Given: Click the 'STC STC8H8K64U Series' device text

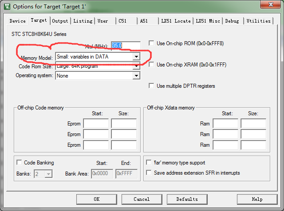Looking at the screenshot, I should pos(39,34).
